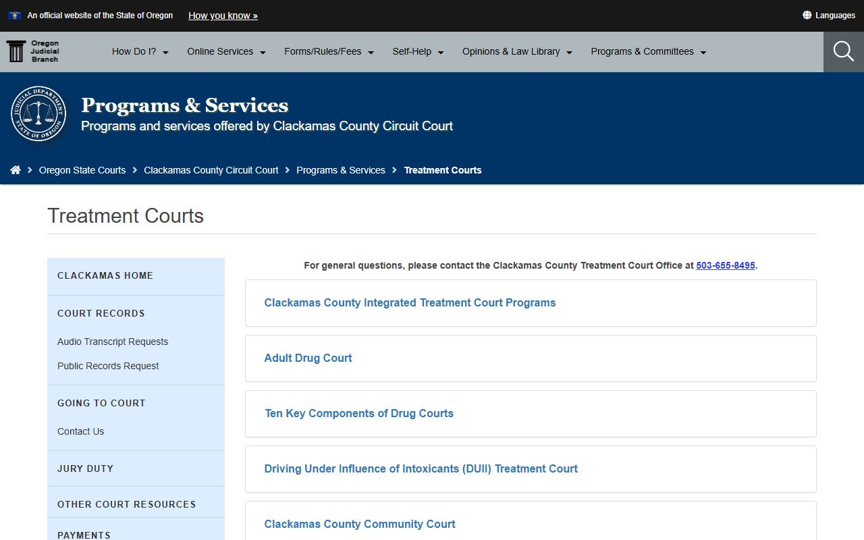This screenshot has height=540, width=864.
Task: Open the Self-Help dropdown menu
Action: [418, 51]
